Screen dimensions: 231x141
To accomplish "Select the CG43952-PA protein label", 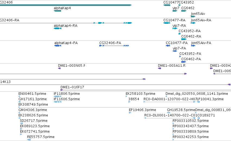I will pos(190,54).
